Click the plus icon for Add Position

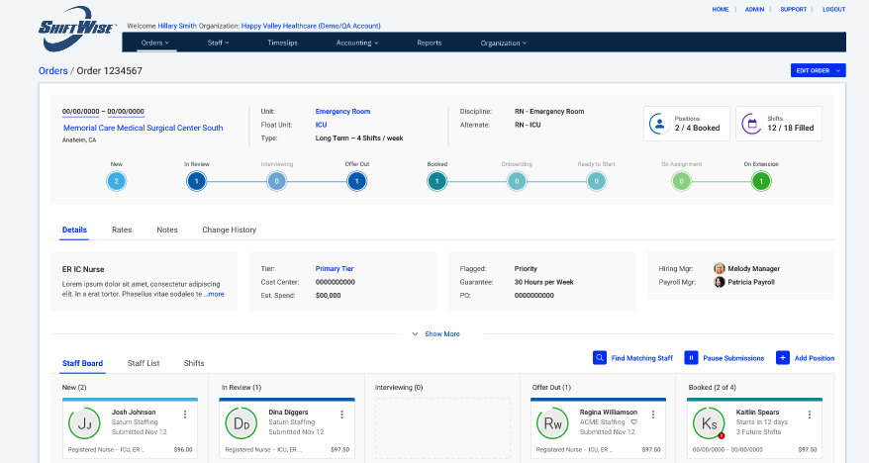(783, 358)
